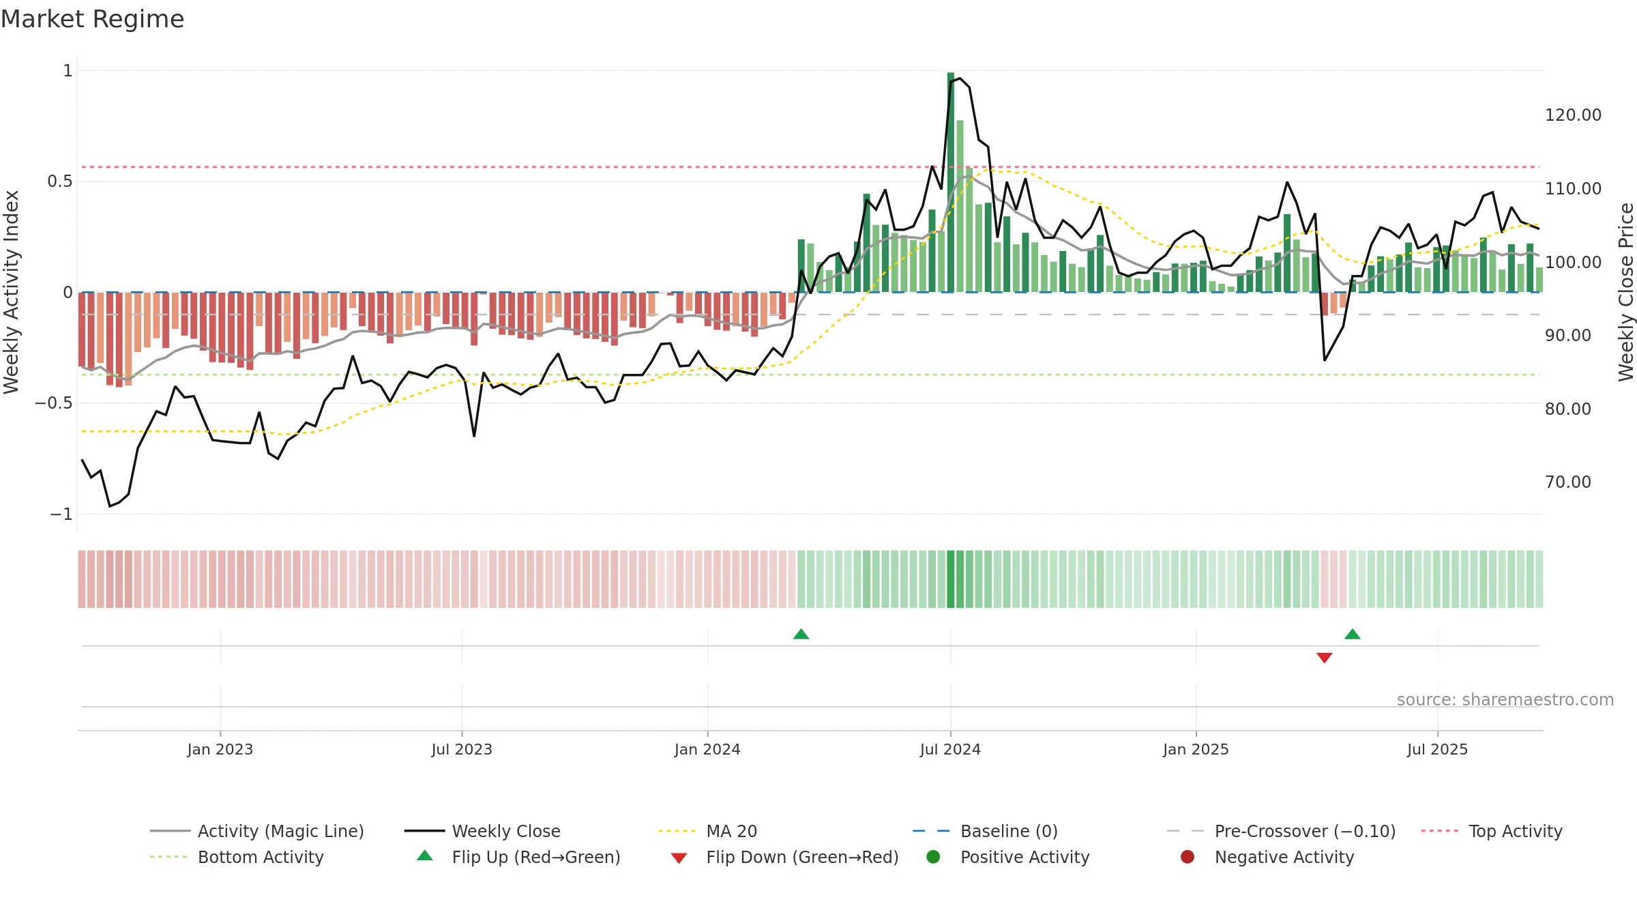Toggle the Baseline (0) legend entry

[x=985, y=831]
